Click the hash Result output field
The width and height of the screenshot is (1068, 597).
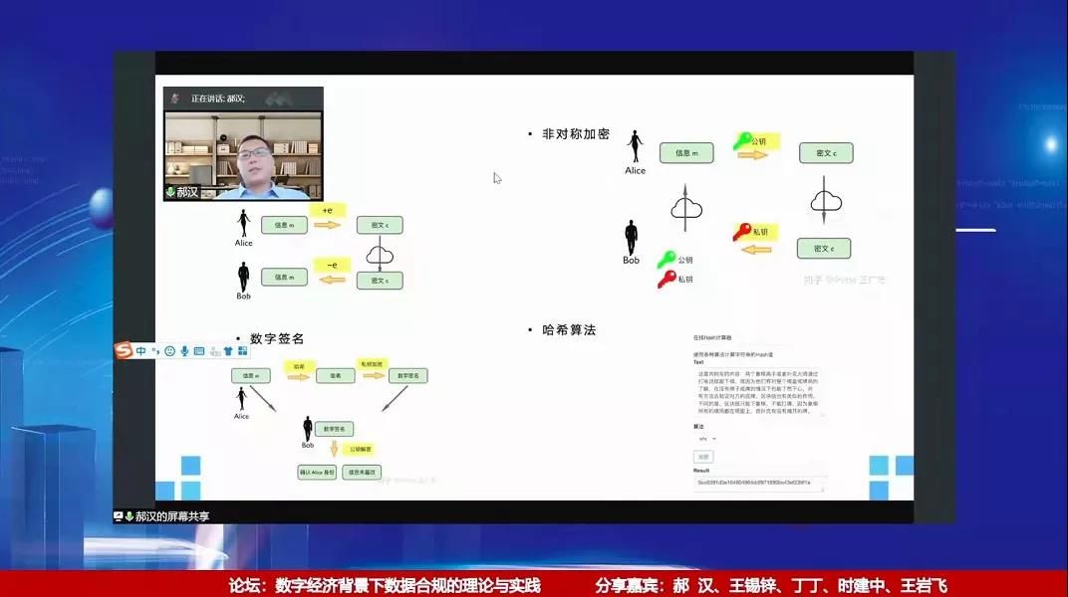[x=759, y=484]
